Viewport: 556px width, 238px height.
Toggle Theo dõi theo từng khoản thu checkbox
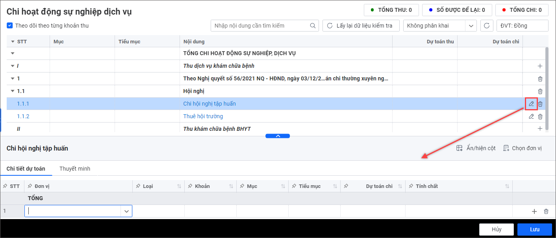[10, 26]
